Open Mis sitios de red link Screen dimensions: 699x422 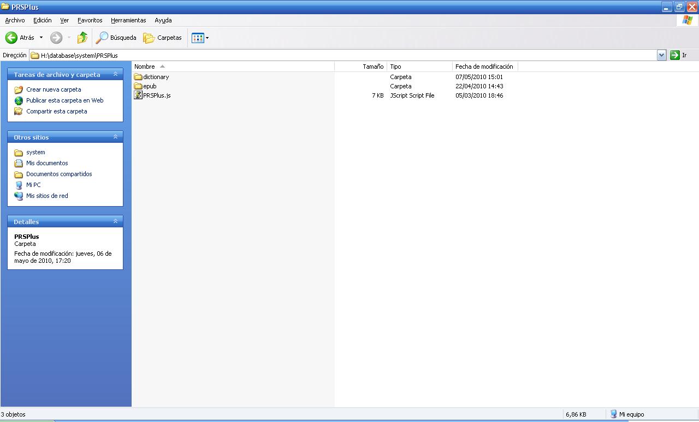pos(47,196)
